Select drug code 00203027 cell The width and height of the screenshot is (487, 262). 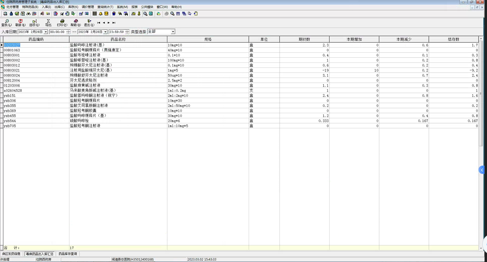coord(36,45)
